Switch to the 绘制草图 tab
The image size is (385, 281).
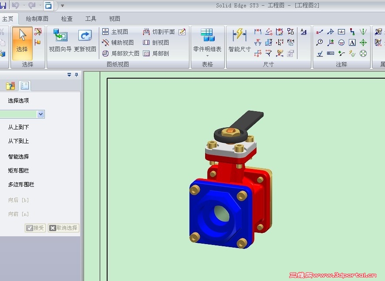pos(37,19)
